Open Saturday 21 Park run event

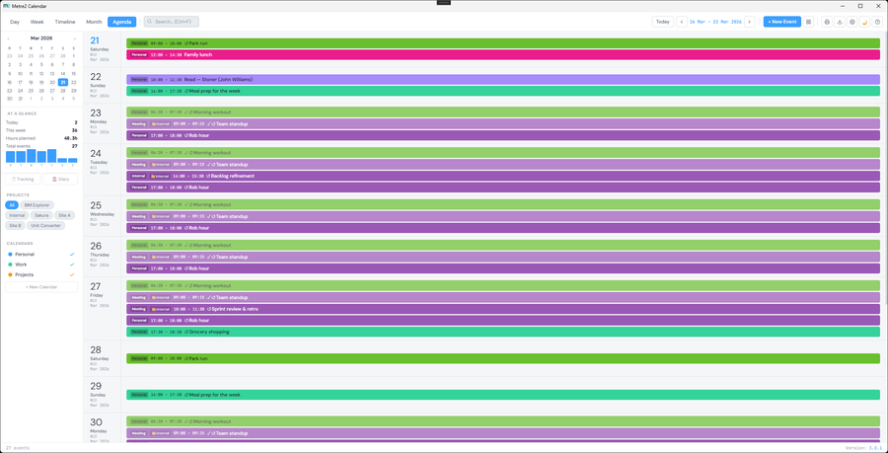(x=503, y=43)
